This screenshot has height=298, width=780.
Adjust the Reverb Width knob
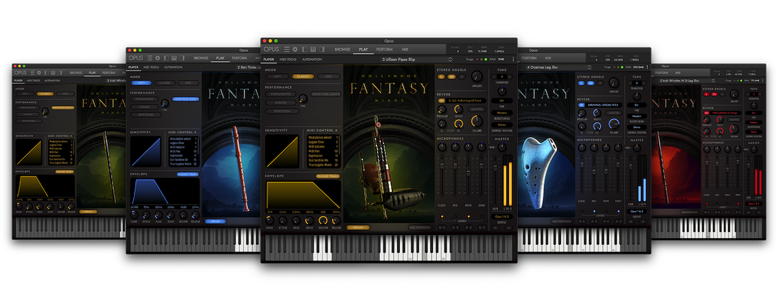pos(458,109)
